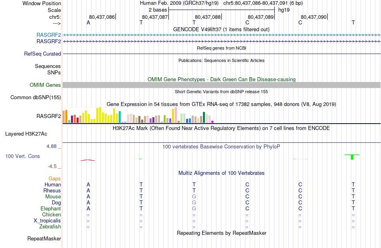Click the base A in the Human alignment row

pos(88,184)
